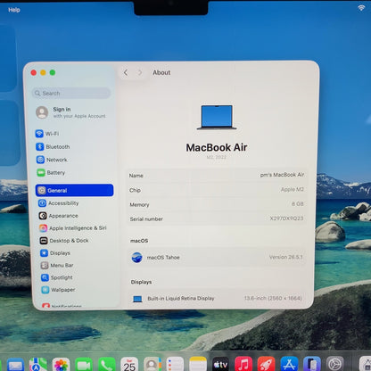Click the Wi-Fi status icon in menu bar
The height and width of the screenshot is (371, 371).
click(x=361, y=8)
